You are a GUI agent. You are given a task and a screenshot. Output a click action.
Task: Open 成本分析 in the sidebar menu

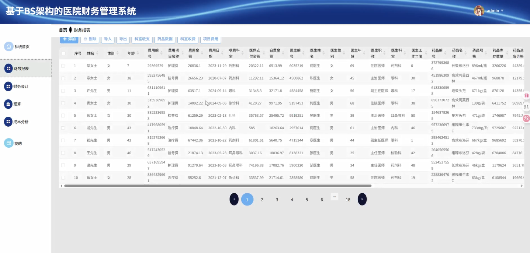21,122
